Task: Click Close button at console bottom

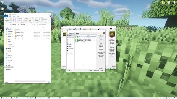Action: coord(102,70)
